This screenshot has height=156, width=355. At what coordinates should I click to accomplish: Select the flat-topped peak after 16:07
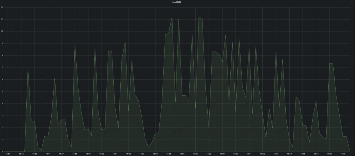(201, 18)
